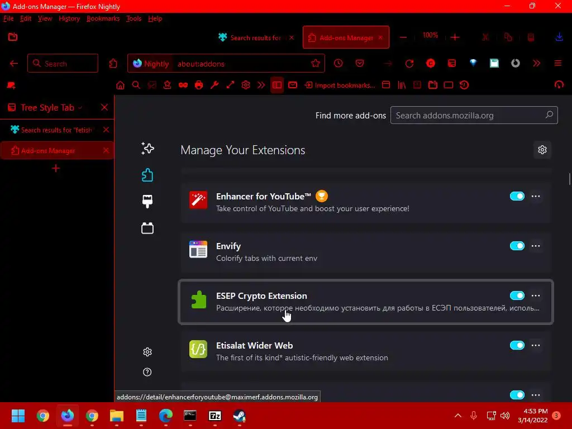Open the Tools menu
572x429 pixels.
pos(134,18)
